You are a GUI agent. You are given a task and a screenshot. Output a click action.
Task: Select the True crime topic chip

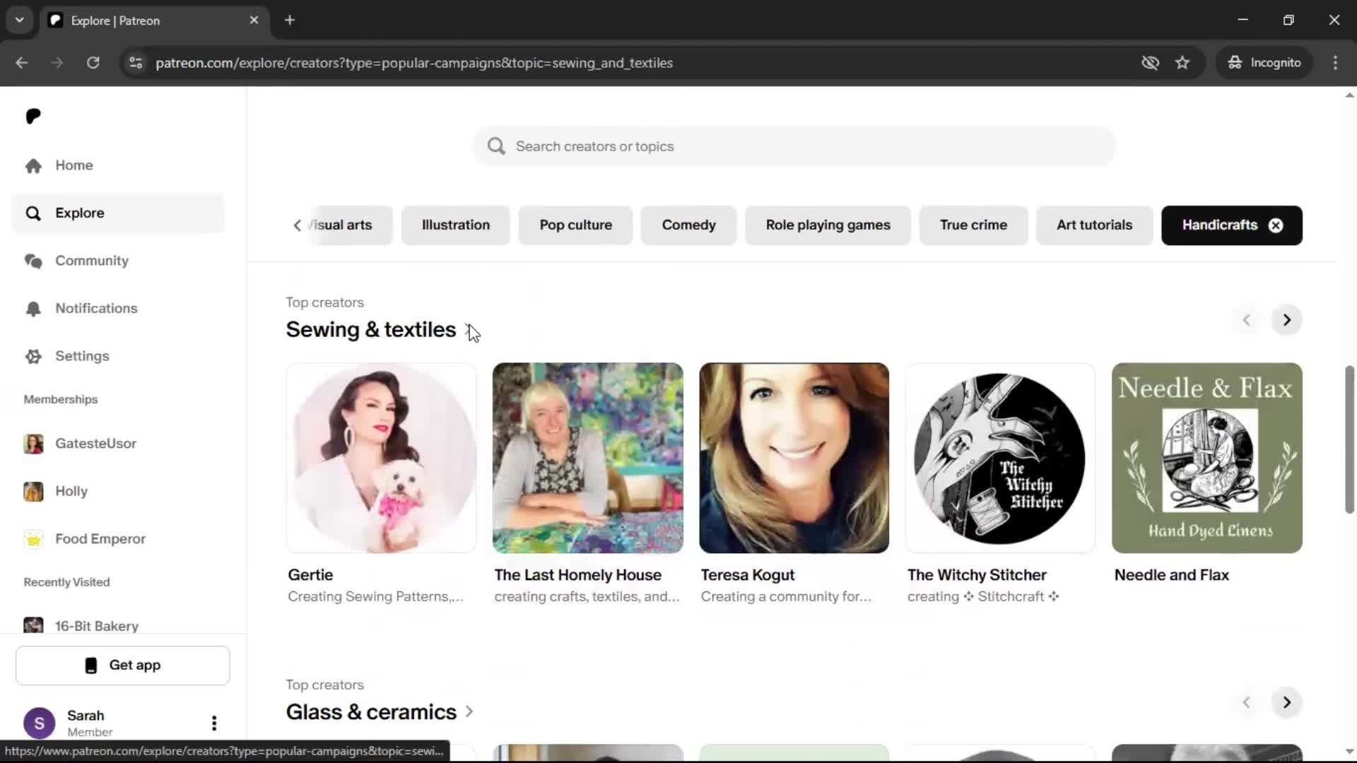pyautogui.click(x=973, y=225)
